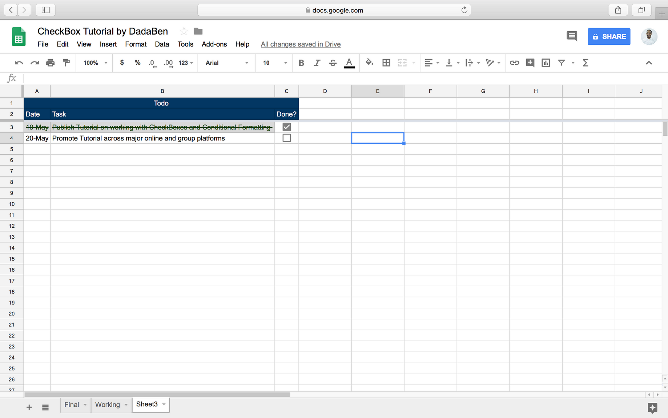Open the Insert menu
Screen dimensions: 668x418
(x=108, y=44)
